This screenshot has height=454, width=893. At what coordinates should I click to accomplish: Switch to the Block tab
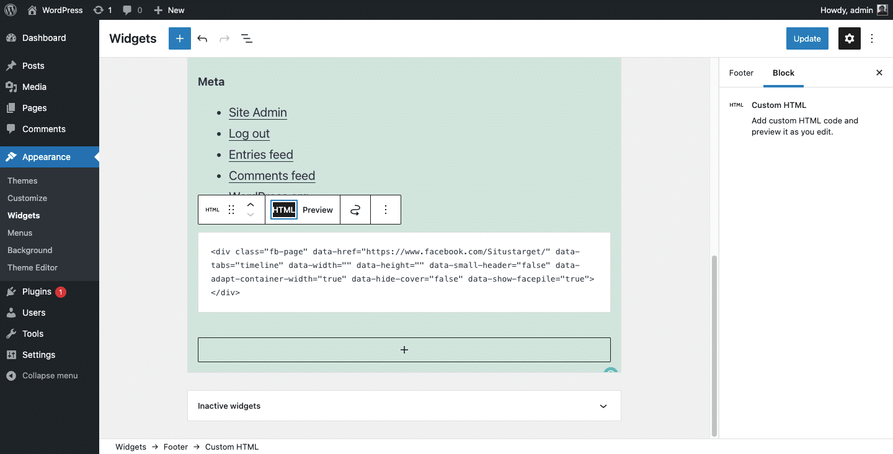coord(783,73)
